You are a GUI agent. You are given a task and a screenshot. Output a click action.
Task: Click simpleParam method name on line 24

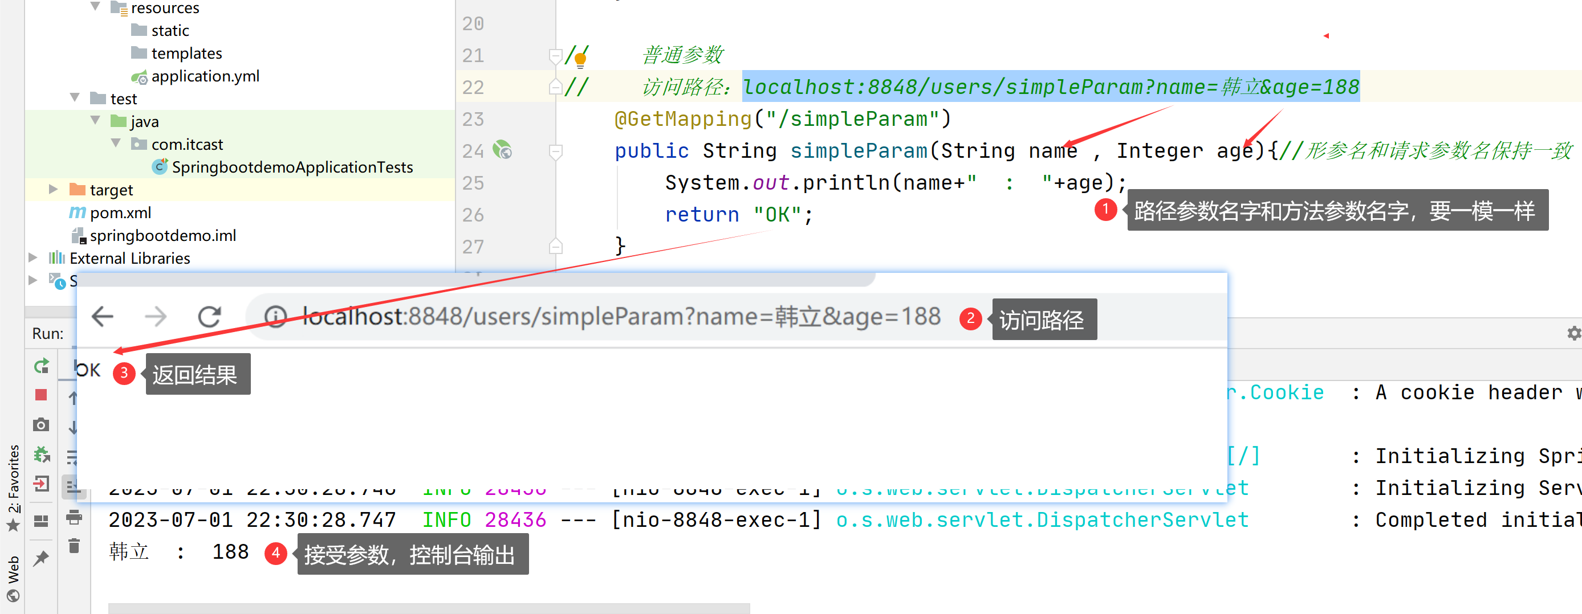click(x=858, y=151)
